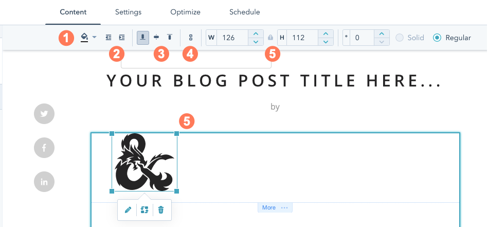The width and height of the screenshot is (488, 227).
Task: Select the Solid radio button
Action: click(x=400, y=38)
